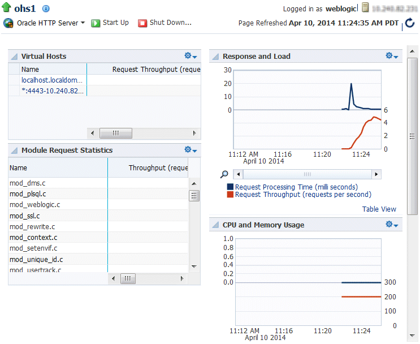
Task: Click the chart time slider right arrow
Action: pos(376,174)
